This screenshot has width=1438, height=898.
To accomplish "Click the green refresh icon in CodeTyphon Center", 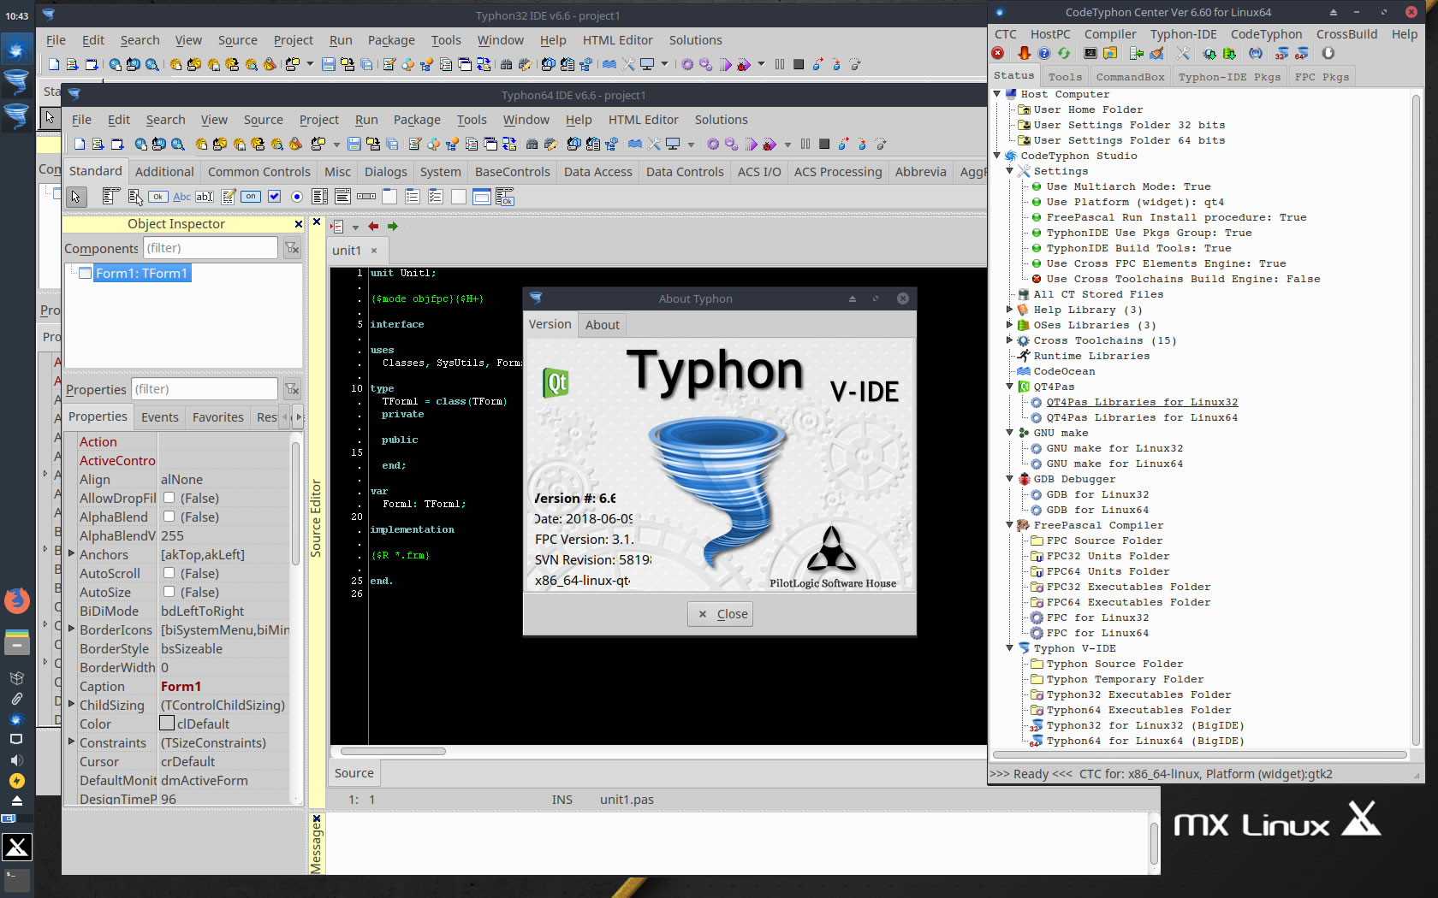I will 1064,53.
